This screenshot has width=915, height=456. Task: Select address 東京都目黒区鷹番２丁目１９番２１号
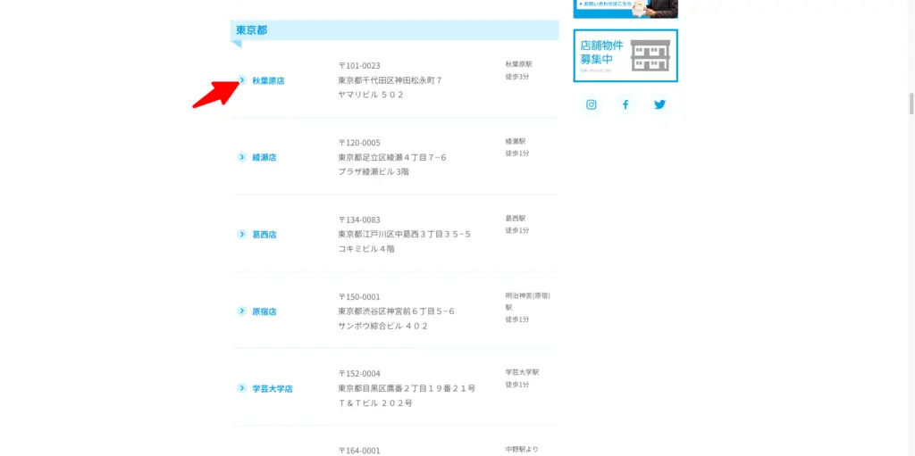pyautogui.click(x=407, y=388)
